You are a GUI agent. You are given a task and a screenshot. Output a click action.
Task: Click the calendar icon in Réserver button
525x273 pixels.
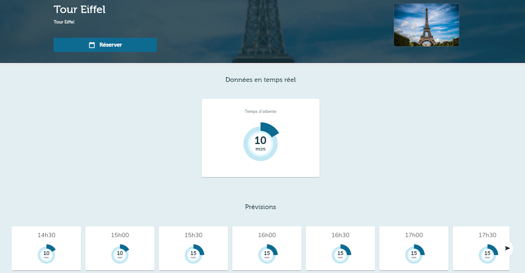coord(92,45)
